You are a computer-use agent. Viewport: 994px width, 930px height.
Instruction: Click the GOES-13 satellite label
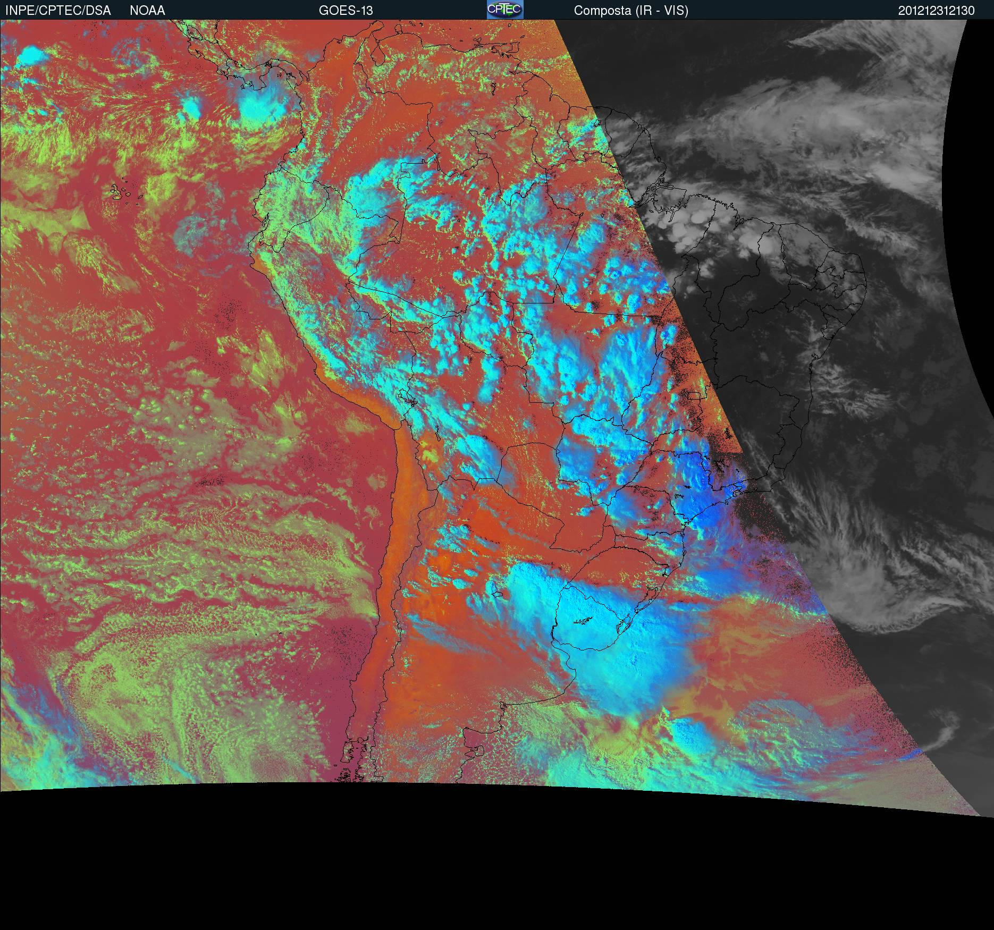[x=346, y=11]
